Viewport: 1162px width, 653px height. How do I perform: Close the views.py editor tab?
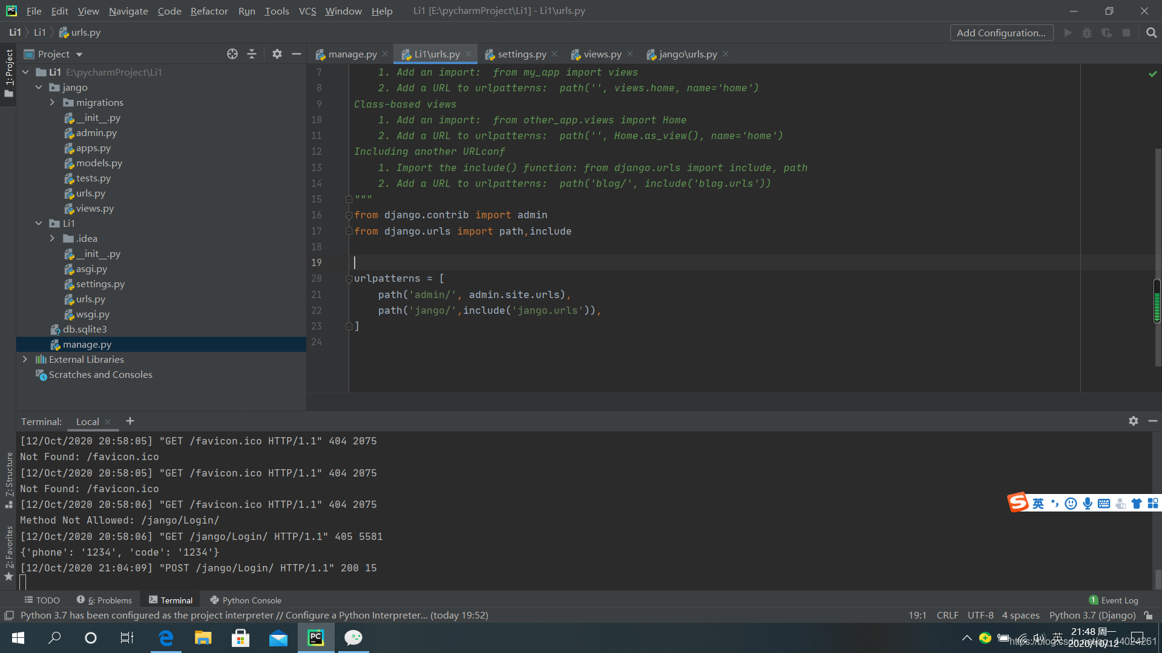630,54
